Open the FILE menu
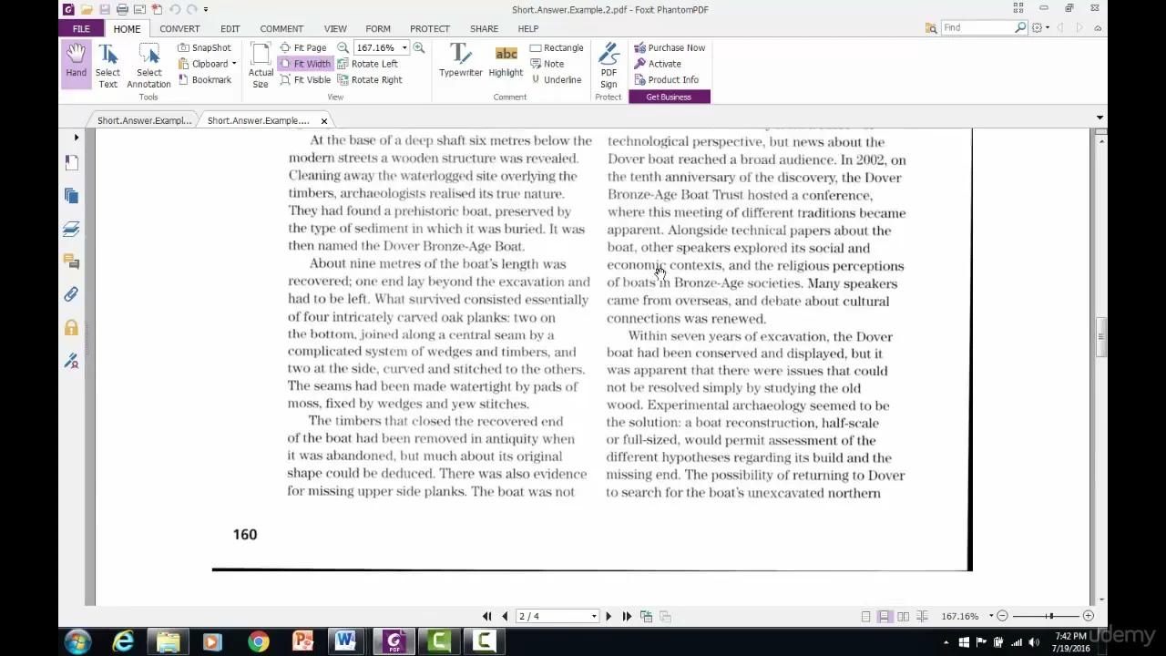This screenshot has width=1166, height=656. (x=80, y=28)
